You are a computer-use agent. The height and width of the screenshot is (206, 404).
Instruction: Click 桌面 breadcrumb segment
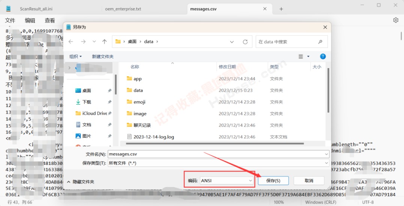click(x=132, y=41)
